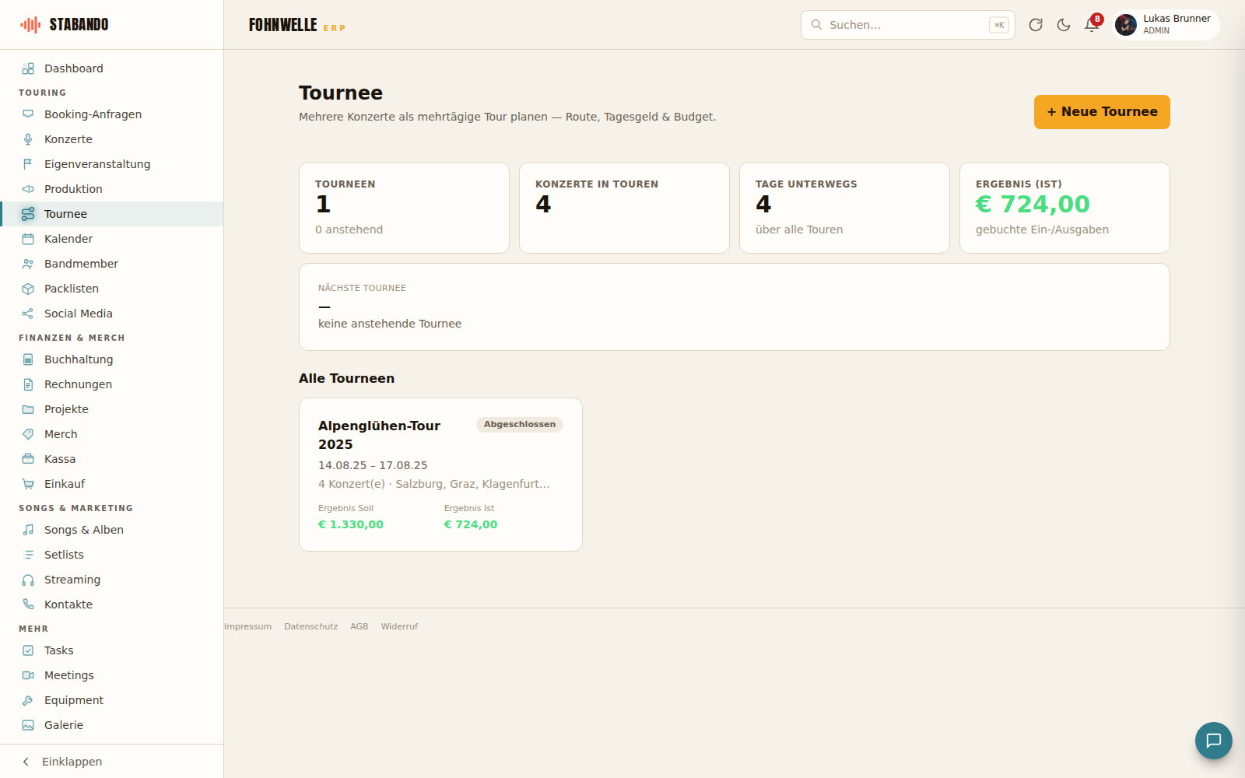Focus the Suchen search field

907,25
